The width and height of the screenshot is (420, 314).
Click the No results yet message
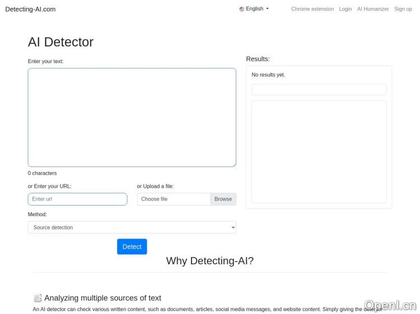coord(268,75)
